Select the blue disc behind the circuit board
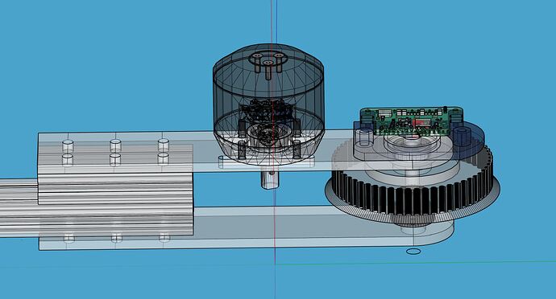Screen dimensions: 556x299 [470, 140]
